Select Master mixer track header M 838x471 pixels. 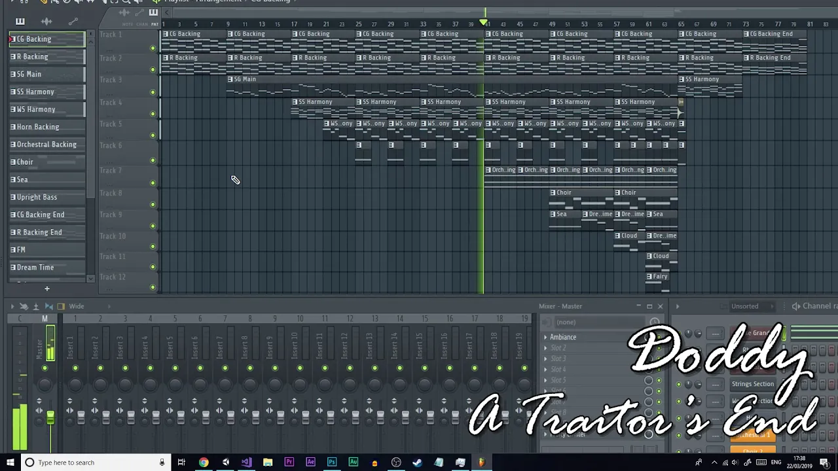(x=45, y=319)
